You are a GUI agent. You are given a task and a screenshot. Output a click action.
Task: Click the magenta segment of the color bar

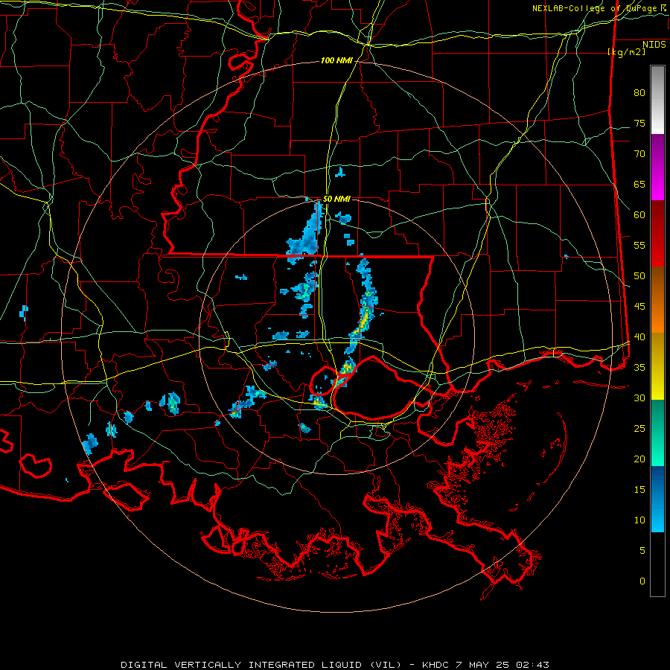[x=657, y=167]
